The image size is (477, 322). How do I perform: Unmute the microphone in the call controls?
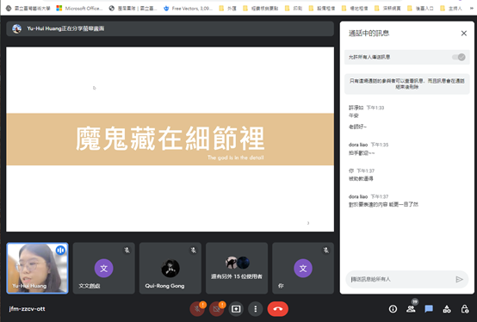click(197, 309)
